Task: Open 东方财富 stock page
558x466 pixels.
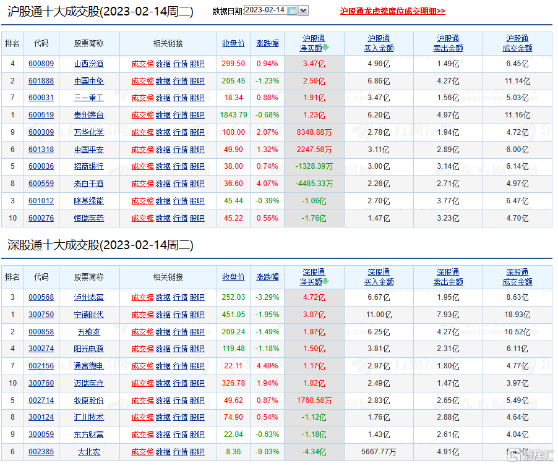Action: coord(89,434)
